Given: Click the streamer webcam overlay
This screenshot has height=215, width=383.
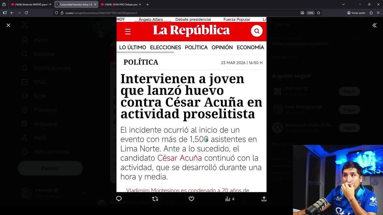Looking at the screenshot, I should tap(338, 180).
